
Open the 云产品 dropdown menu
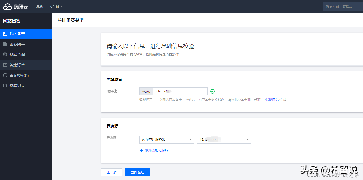pos(55,6)
